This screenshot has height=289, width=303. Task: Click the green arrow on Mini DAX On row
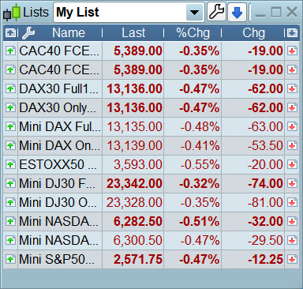click(10, 145)
